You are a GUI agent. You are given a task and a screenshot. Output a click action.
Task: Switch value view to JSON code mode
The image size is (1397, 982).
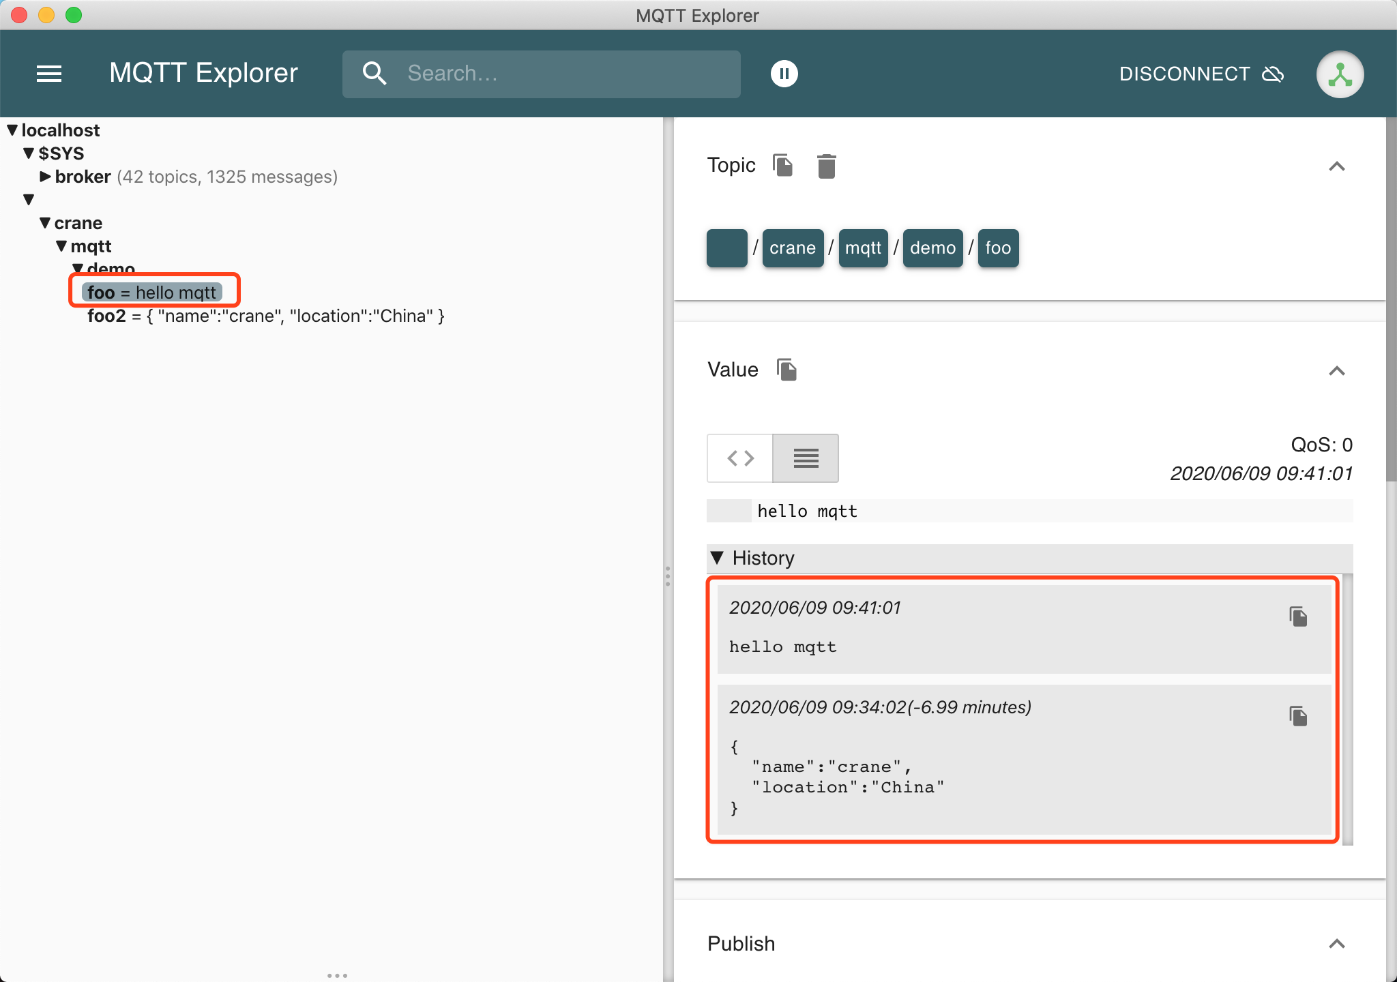click(740, 458)
